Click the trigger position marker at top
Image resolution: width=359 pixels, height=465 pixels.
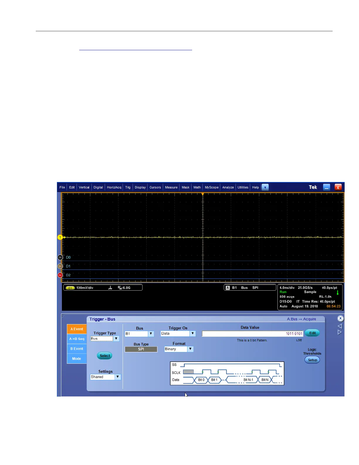coord(203,194)
